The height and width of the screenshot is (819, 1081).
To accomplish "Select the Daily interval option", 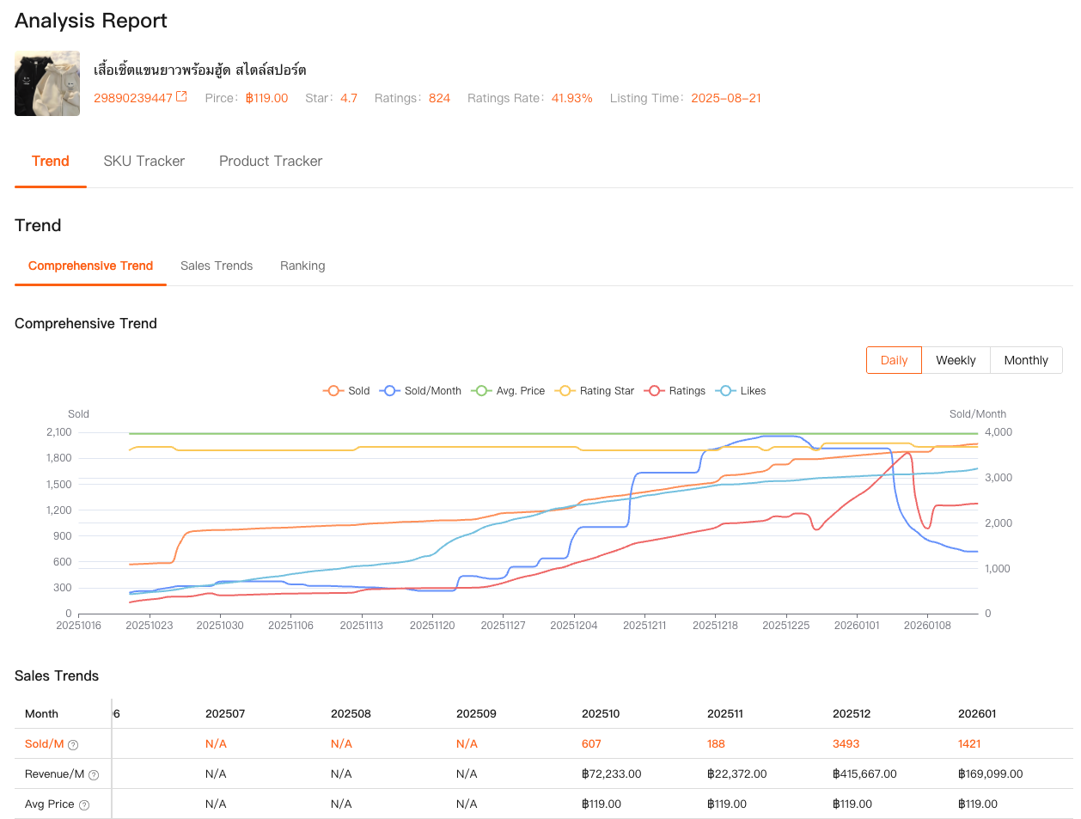I will click(x=894, y=360).
